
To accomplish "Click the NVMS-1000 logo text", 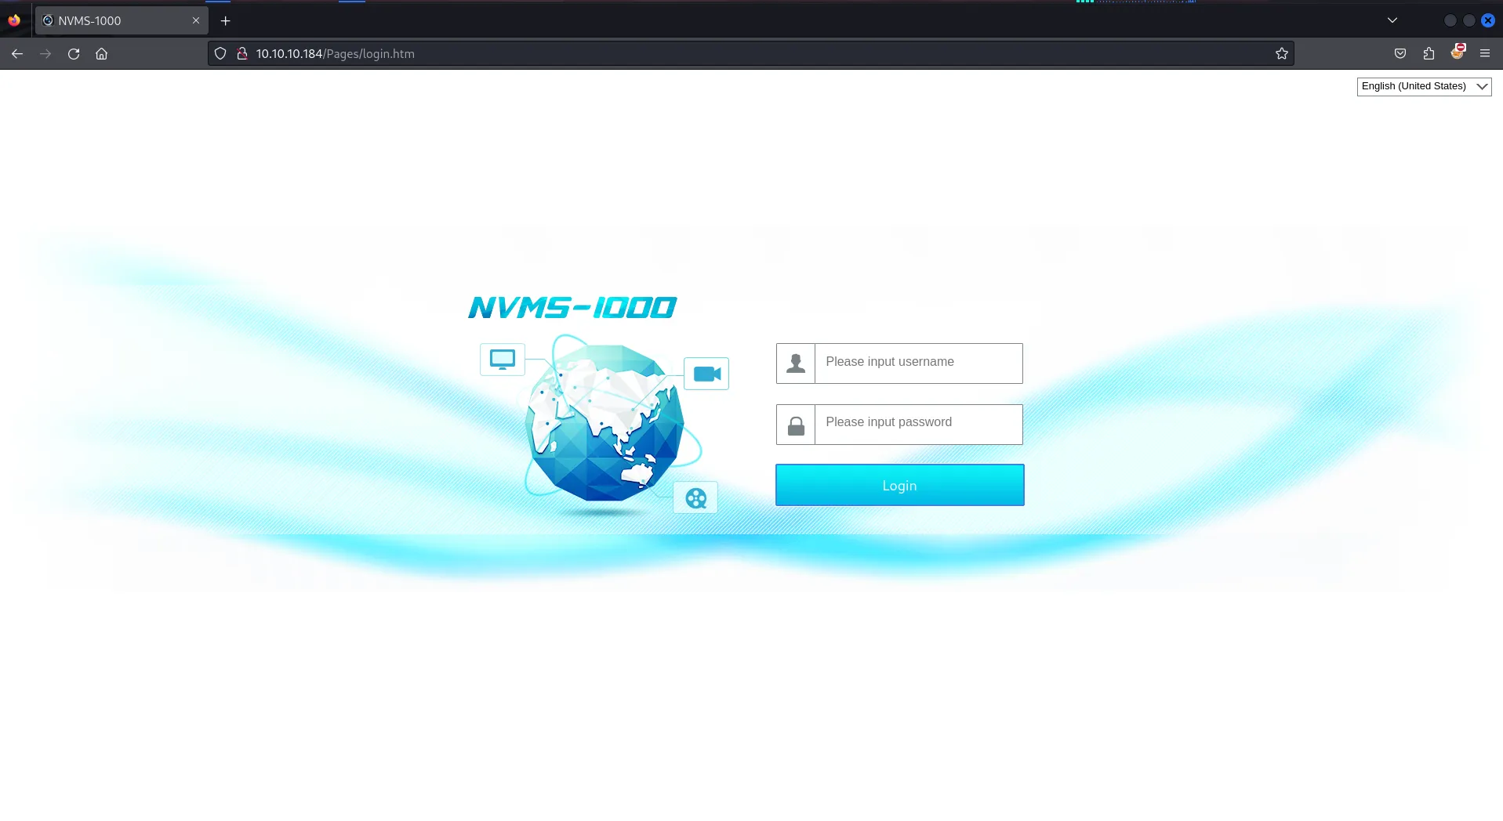I will [x=572, y=307].
